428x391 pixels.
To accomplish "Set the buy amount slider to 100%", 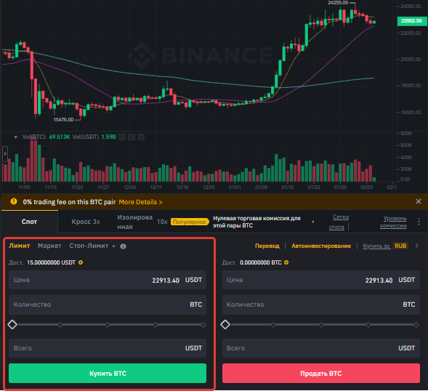I will point(203,325).
